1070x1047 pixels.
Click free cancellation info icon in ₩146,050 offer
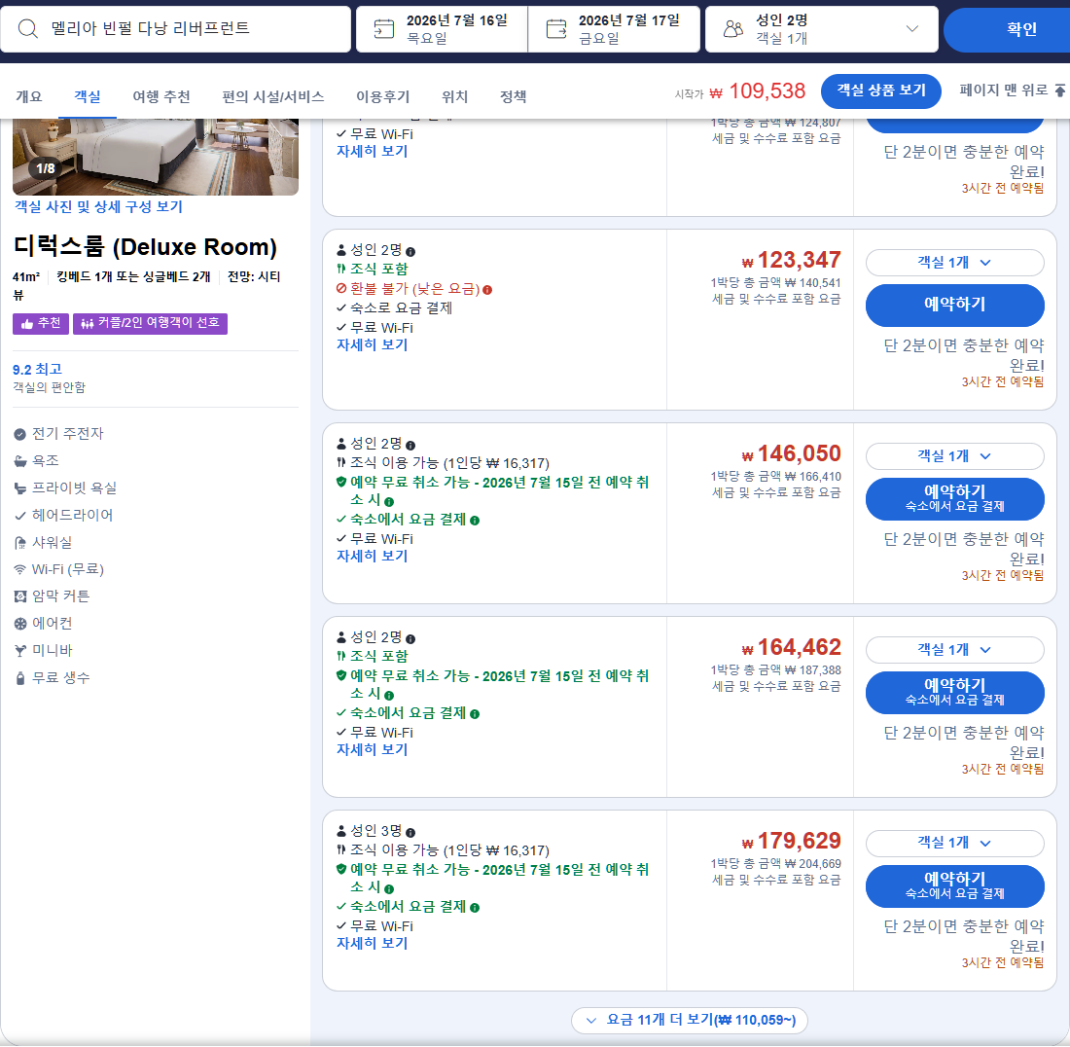[x=389, y=502]
